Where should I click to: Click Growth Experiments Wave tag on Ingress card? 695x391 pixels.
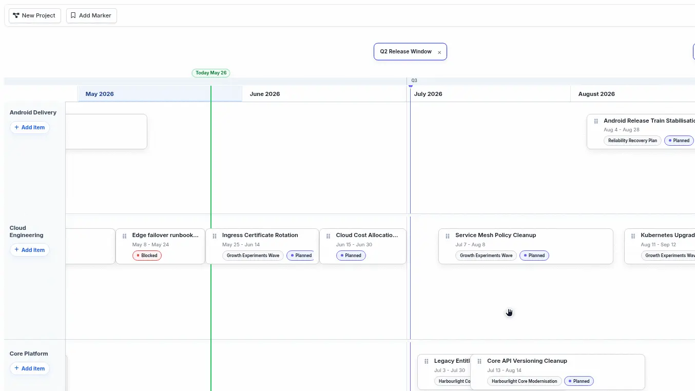pos(253,256)
